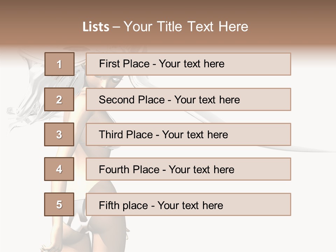Click the words 'Second Place' in bar

132,100
